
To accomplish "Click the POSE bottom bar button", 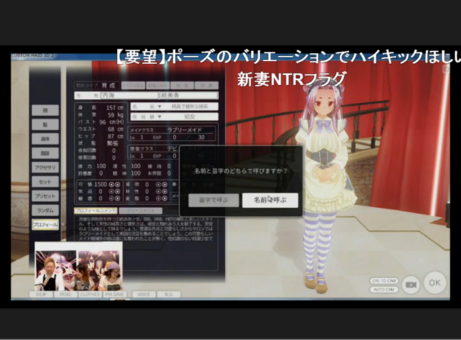I will [65, 294].
